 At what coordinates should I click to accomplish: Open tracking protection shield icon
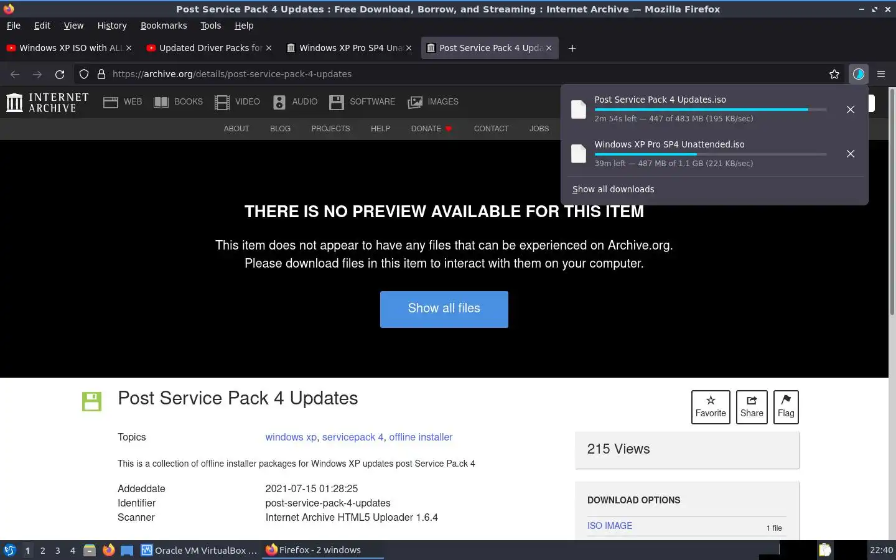[x=84, y=74]
